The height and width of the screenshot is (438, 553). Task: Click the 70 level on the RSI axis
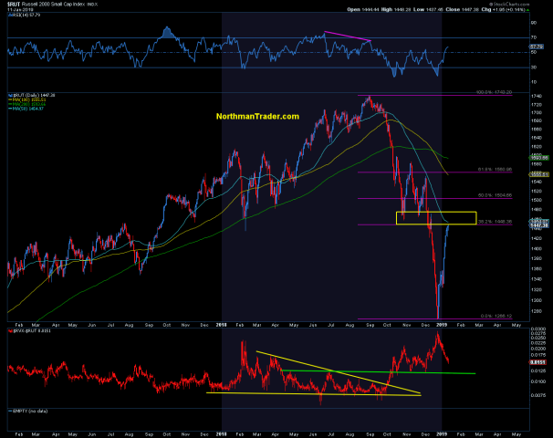point(534,37)
